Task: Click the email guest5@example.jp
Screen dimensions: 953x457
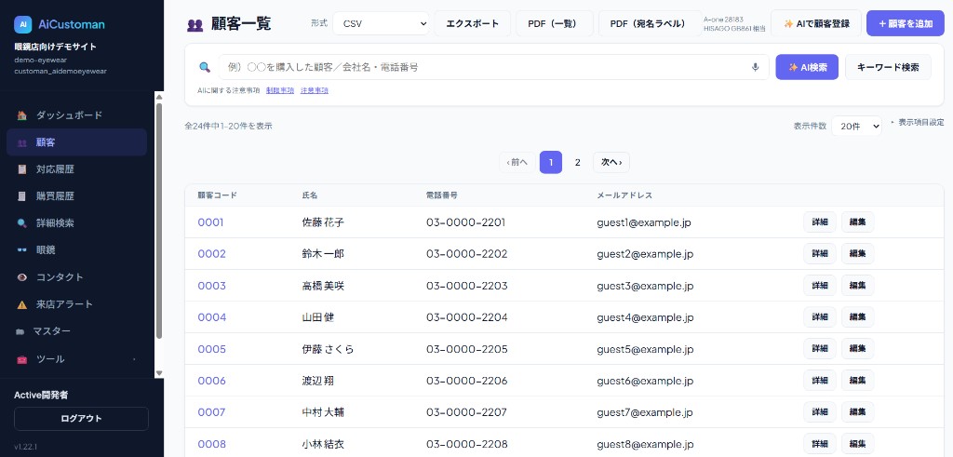Action: 645,349
